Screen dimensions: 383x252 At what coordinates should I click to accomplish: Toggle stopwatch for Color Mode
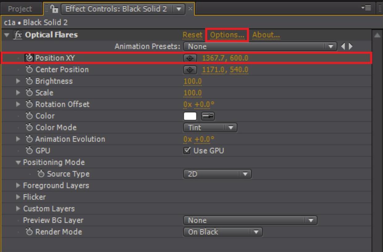[29, 127]
